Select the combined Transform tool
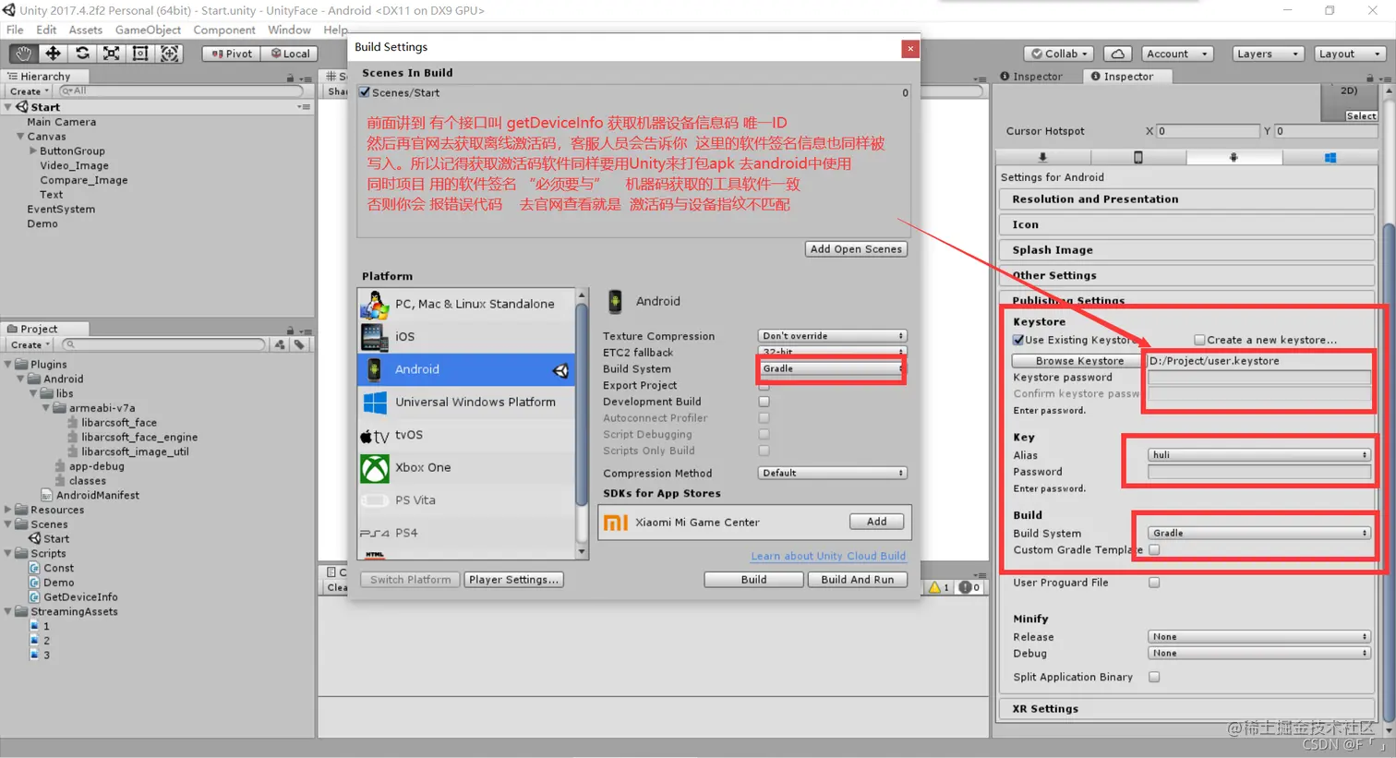The height and width of the screenshot is (758, 1396). tap(170, 54)
